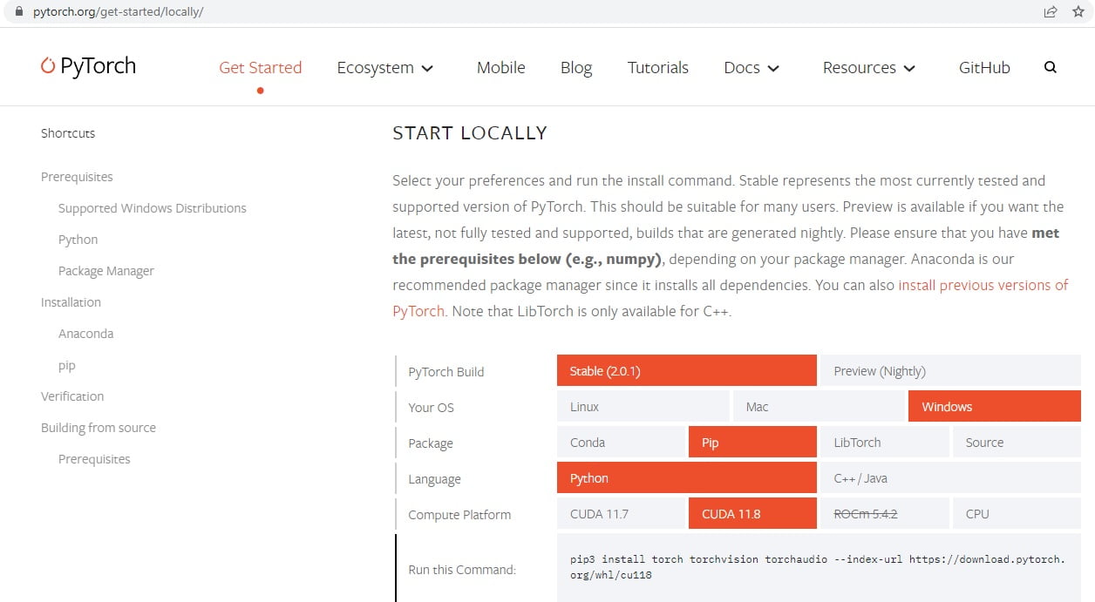Open the GitHub nav item
The image size is (1095, 602).
point(984,67)
